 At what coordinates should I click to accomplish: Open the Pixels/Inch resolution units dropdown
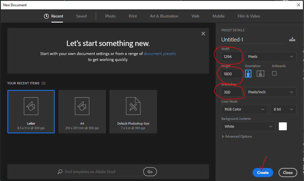point(270,92)
